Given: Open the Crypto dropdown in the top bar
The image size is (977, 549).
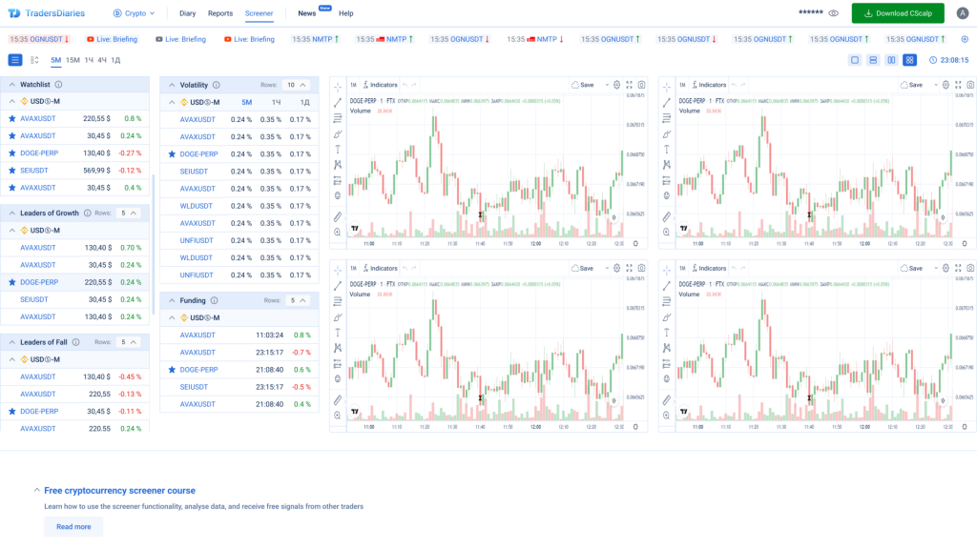Looking at the screenshot, I should pos(135,13).
